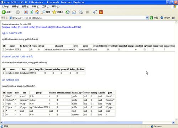Click the Refresh page icon
Viewport: 178px width, 128px height.
point(31,12)
